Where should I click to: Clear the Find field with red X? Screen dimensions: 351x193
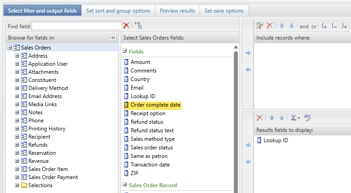point(126,26)
